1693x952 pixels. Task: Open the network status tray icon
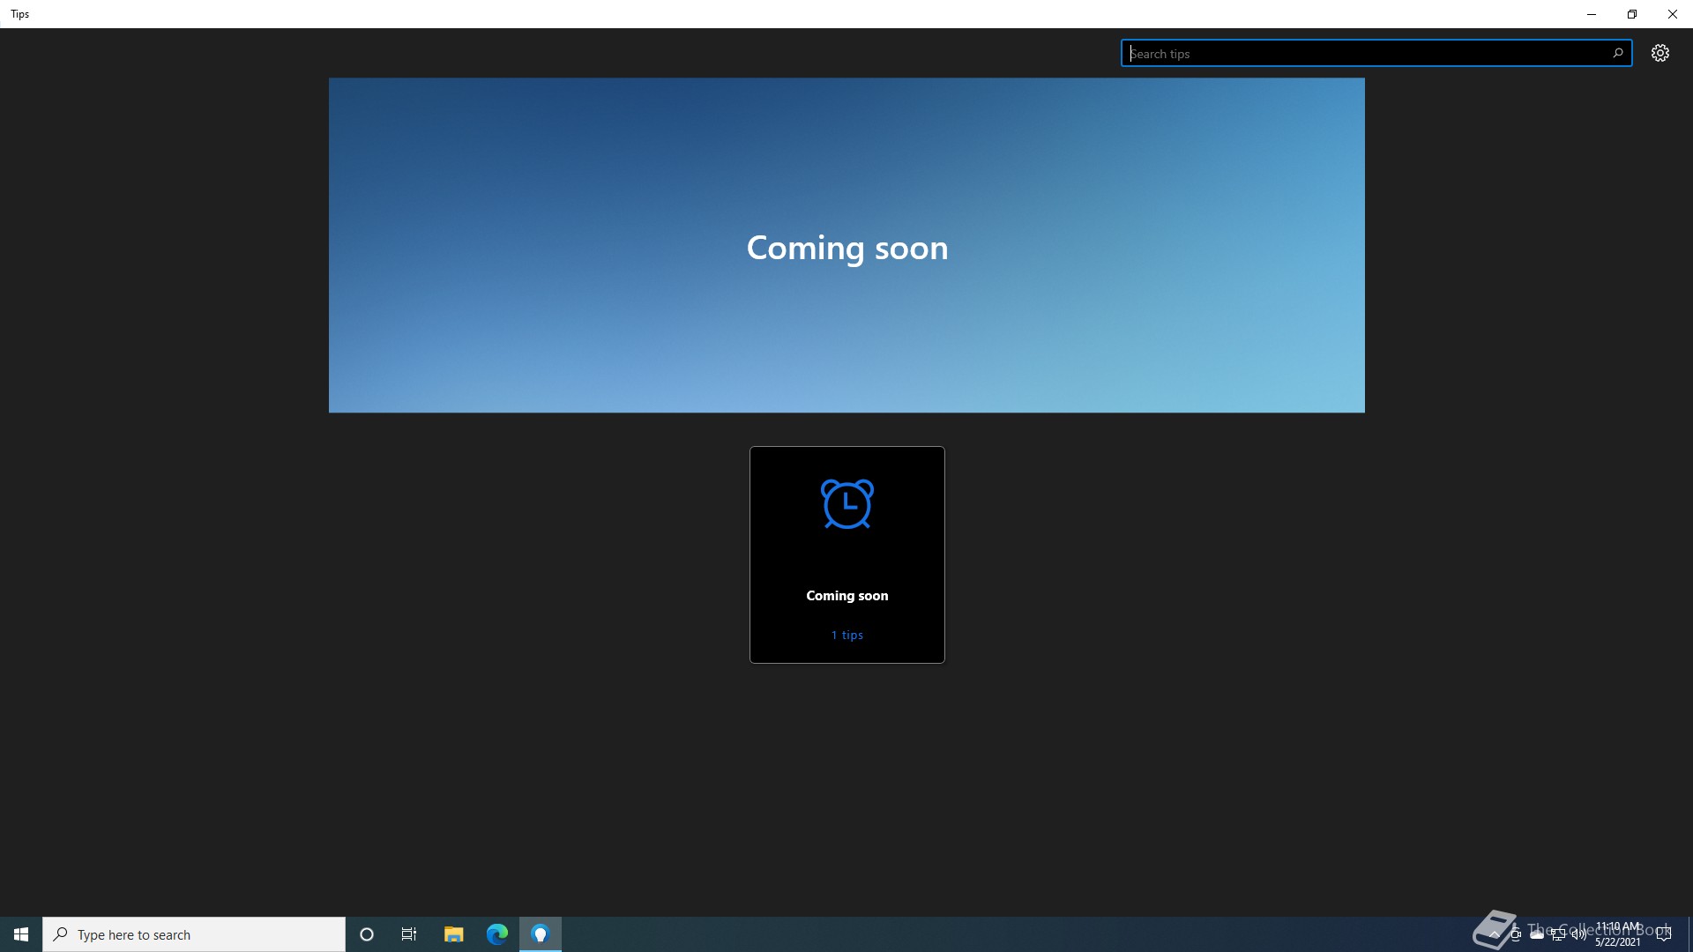pos(1558,934)
